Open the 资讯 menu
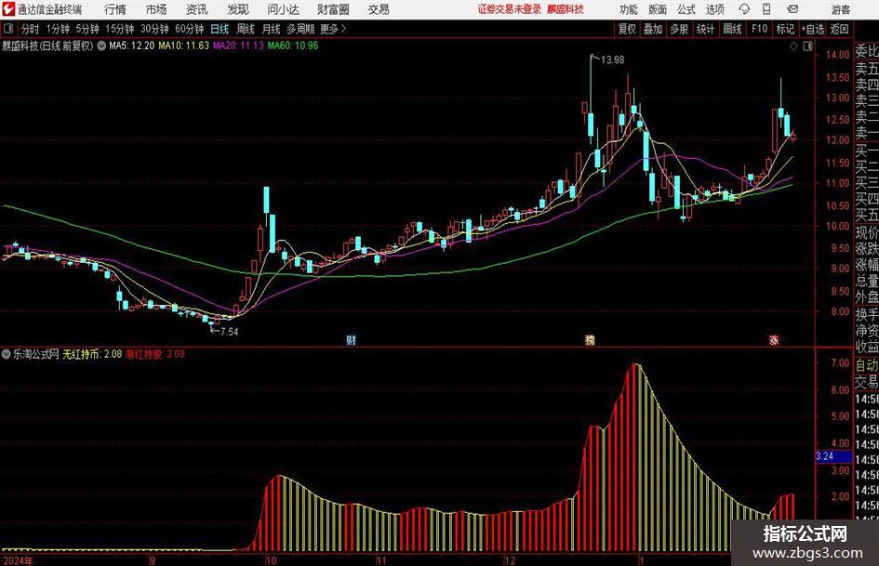 pyautogui.click(x=197, y=9)
